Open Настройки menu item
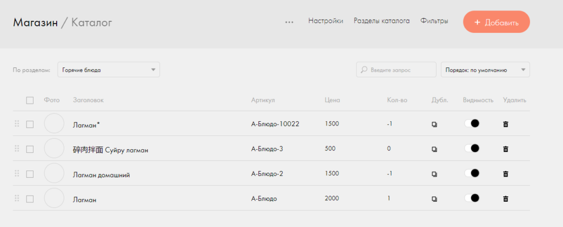563x227 pixels. [x=325, y=21]
